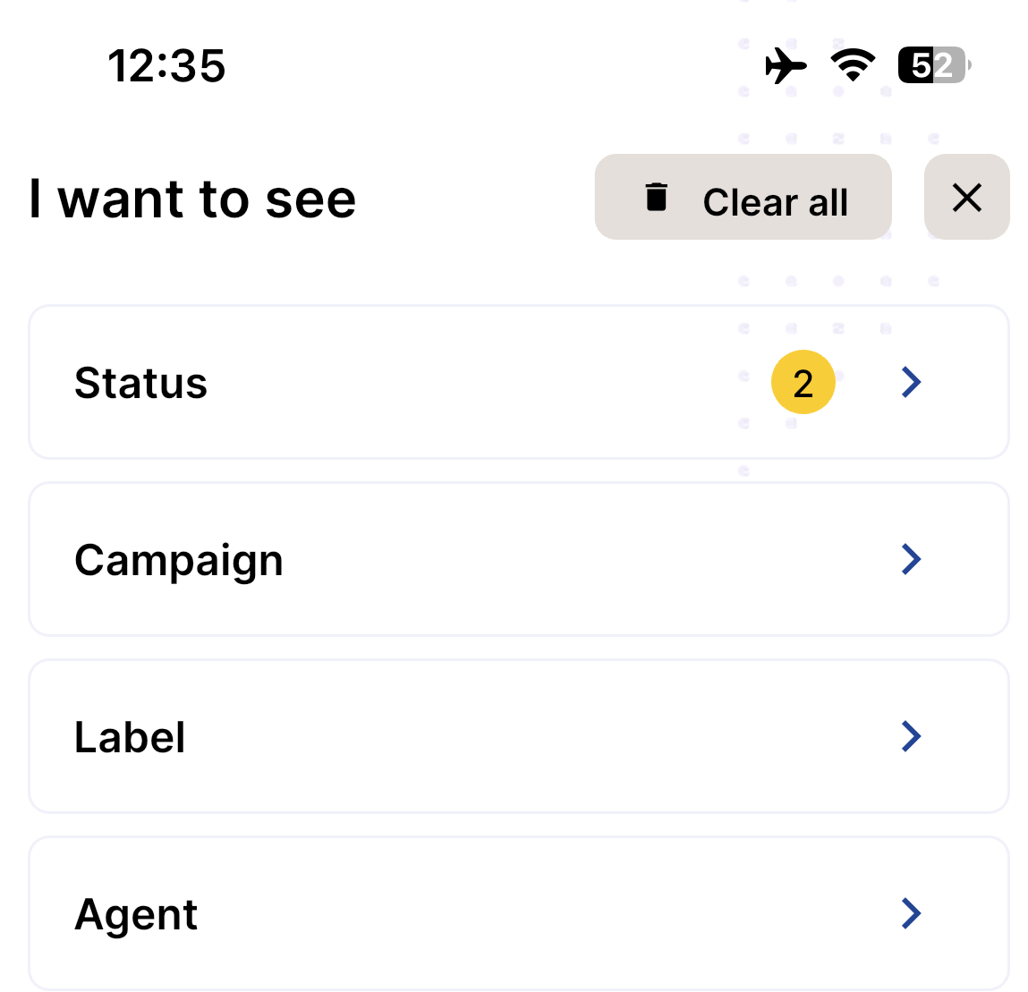This screenshot has height=992, width=1028.
Task: Tap the Wi-Fi signal icon
Action: pos(853,65)
